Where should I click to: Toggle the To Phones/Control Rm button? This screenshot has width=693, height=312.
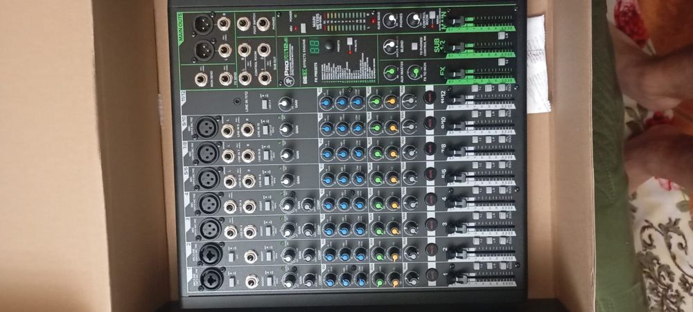click(x=414, y=46)
